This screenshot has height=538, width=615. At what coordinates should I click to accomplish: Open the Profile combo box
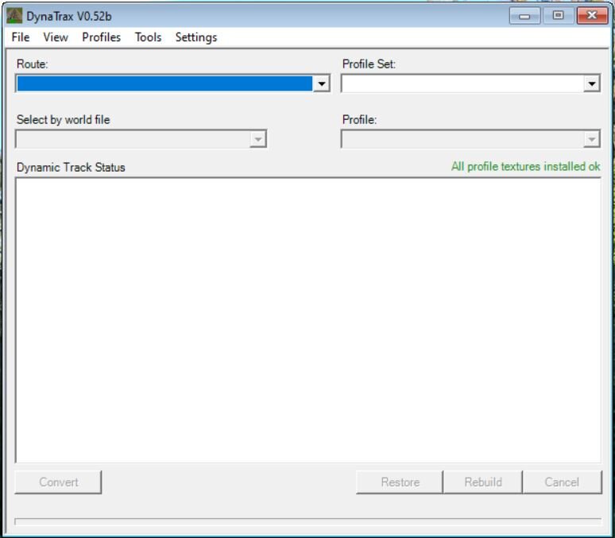click(x=470, y=139)
